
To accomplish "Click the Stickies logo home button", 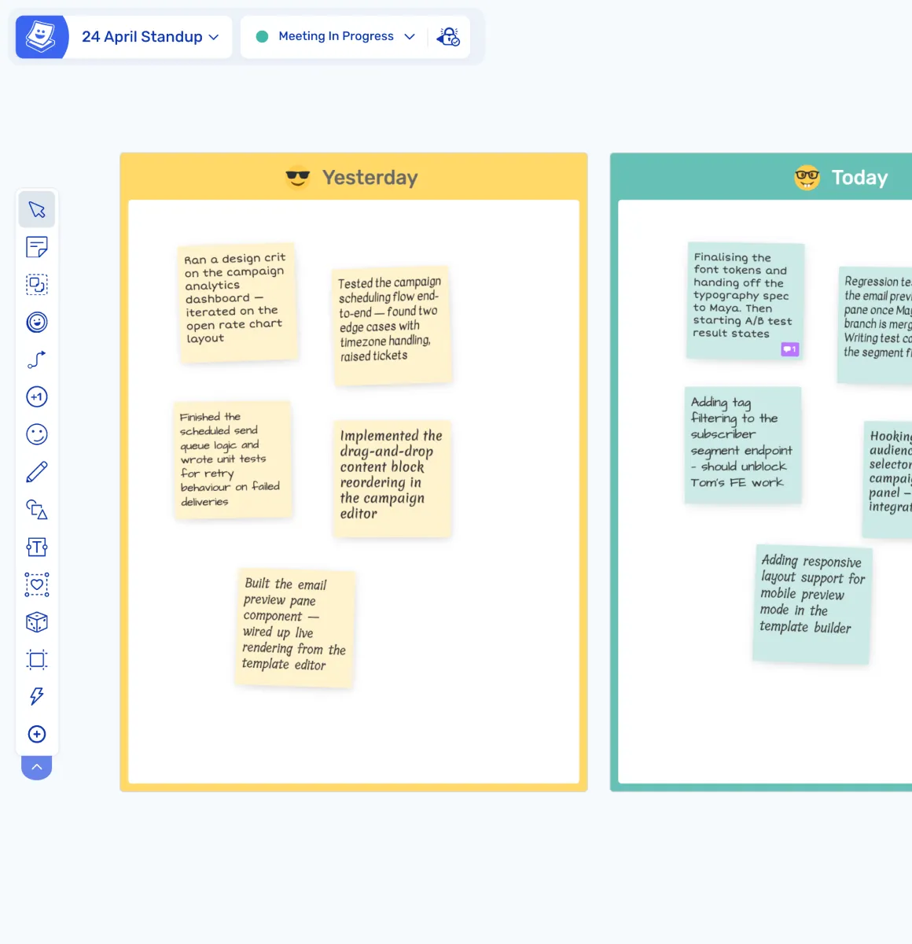I will 41,37.
